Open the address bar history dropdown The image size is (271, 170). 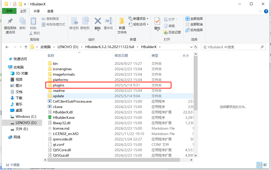(191, 47)
